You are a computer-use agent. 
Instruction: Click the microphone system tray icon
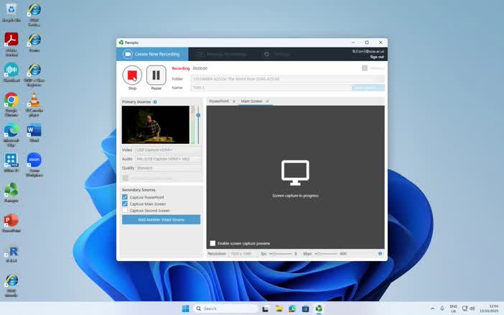tap(442, 309)
